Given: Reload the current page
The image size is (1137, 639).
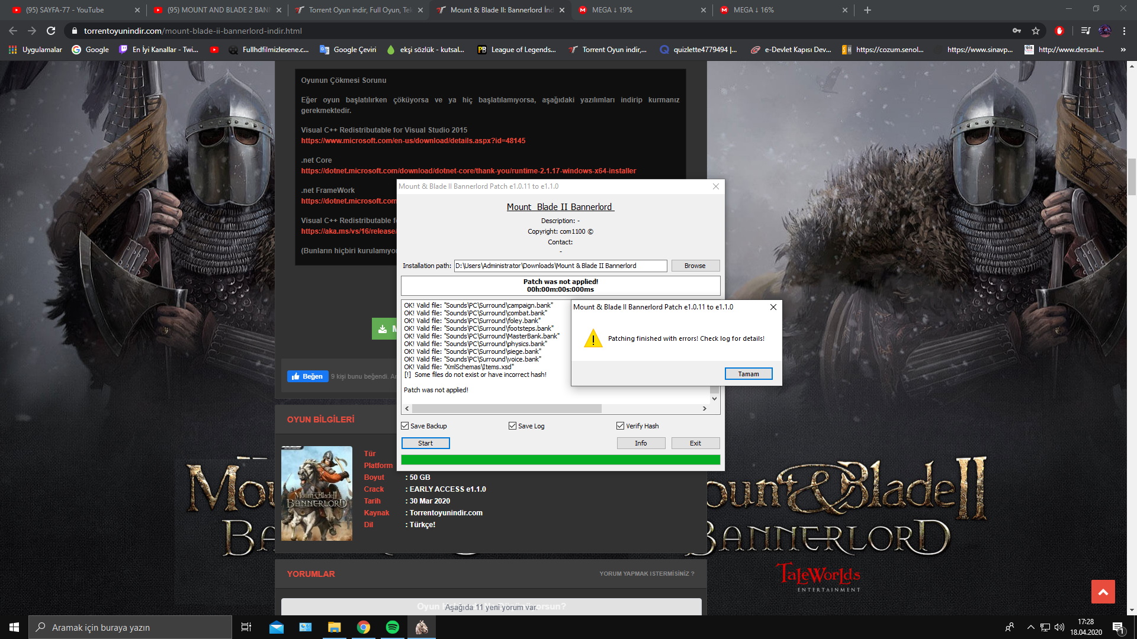Looking at the screenshot, I should (x=51, y=31).
